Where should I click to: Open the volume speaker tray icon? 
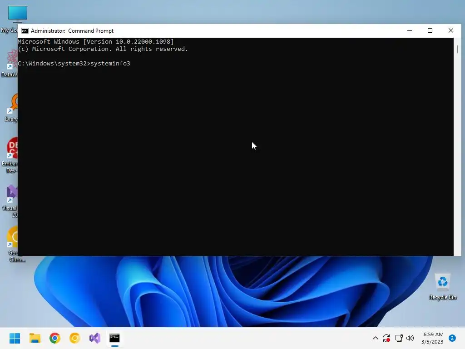410,338
